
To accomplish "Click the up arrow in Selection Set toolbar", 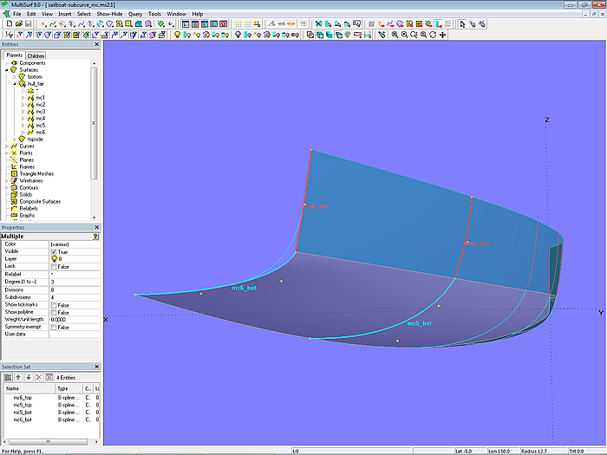I will pyautogui.click(x=17, y=377).
